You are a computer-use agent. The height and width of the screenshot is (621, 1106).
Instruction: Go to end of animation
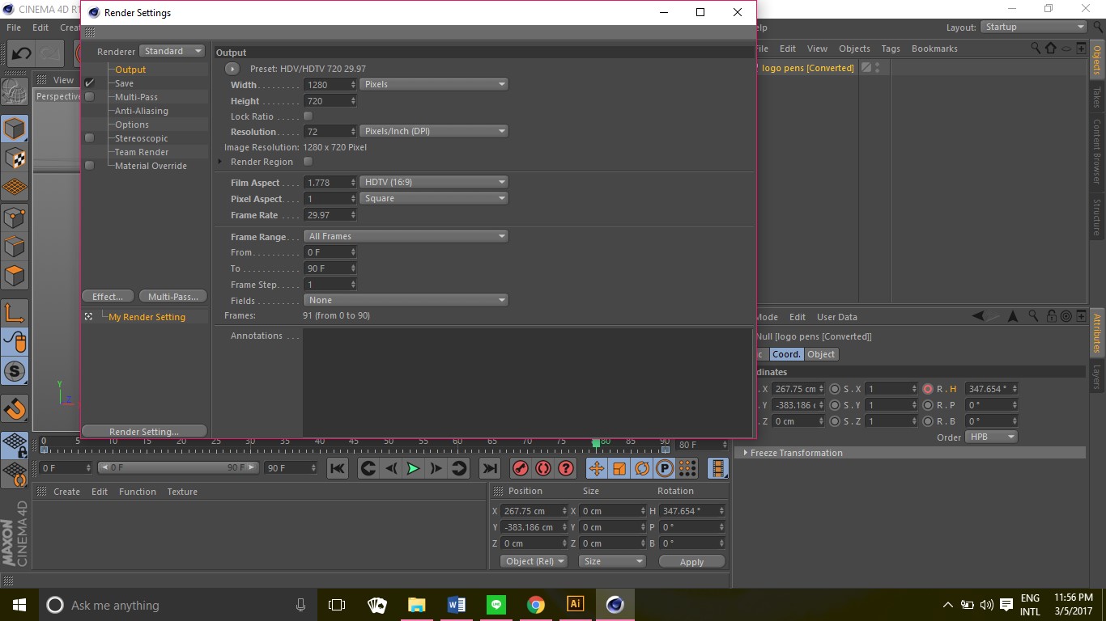[490, 468]
